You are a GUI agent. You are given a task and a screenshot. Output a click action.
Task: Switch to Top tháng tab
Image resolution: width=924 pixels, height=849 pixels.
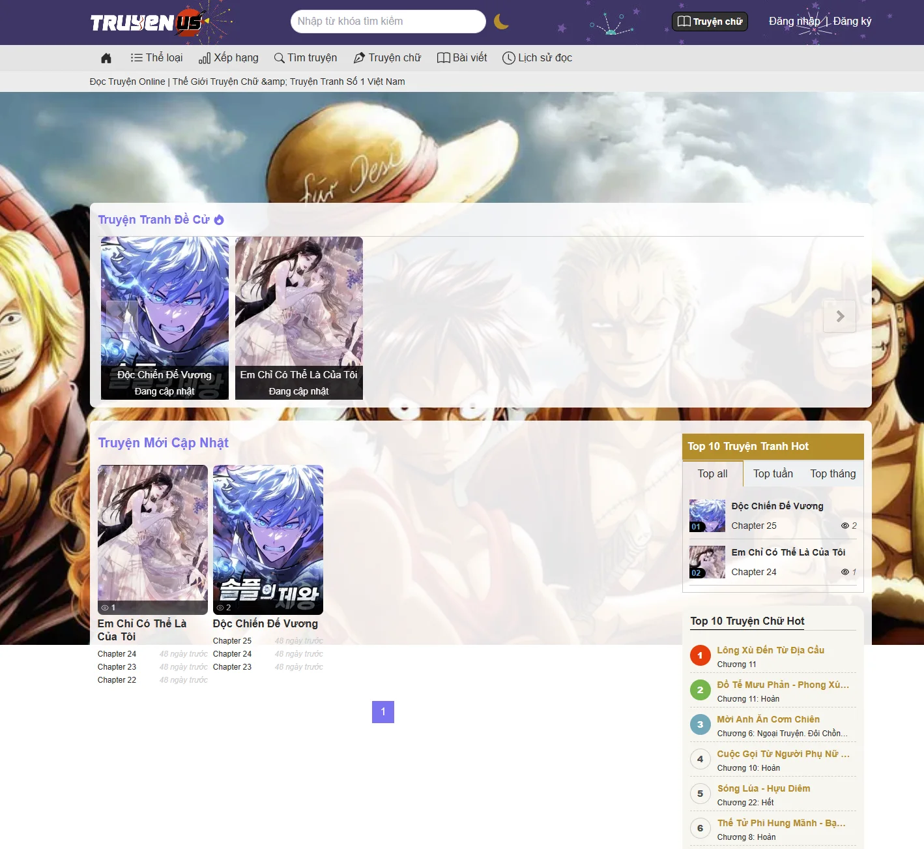pyautogui.click(x=833, y=474)
